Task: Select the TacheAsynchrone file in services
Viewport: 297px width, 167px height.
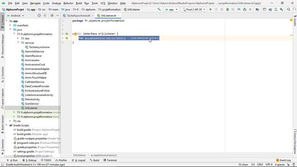Action: click(39, 47)
